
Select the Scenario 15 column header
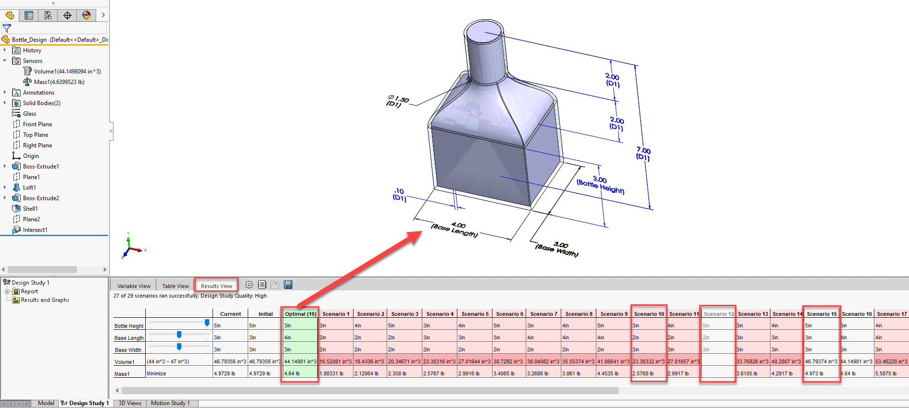pyautogui.click(x=821, y=314)
